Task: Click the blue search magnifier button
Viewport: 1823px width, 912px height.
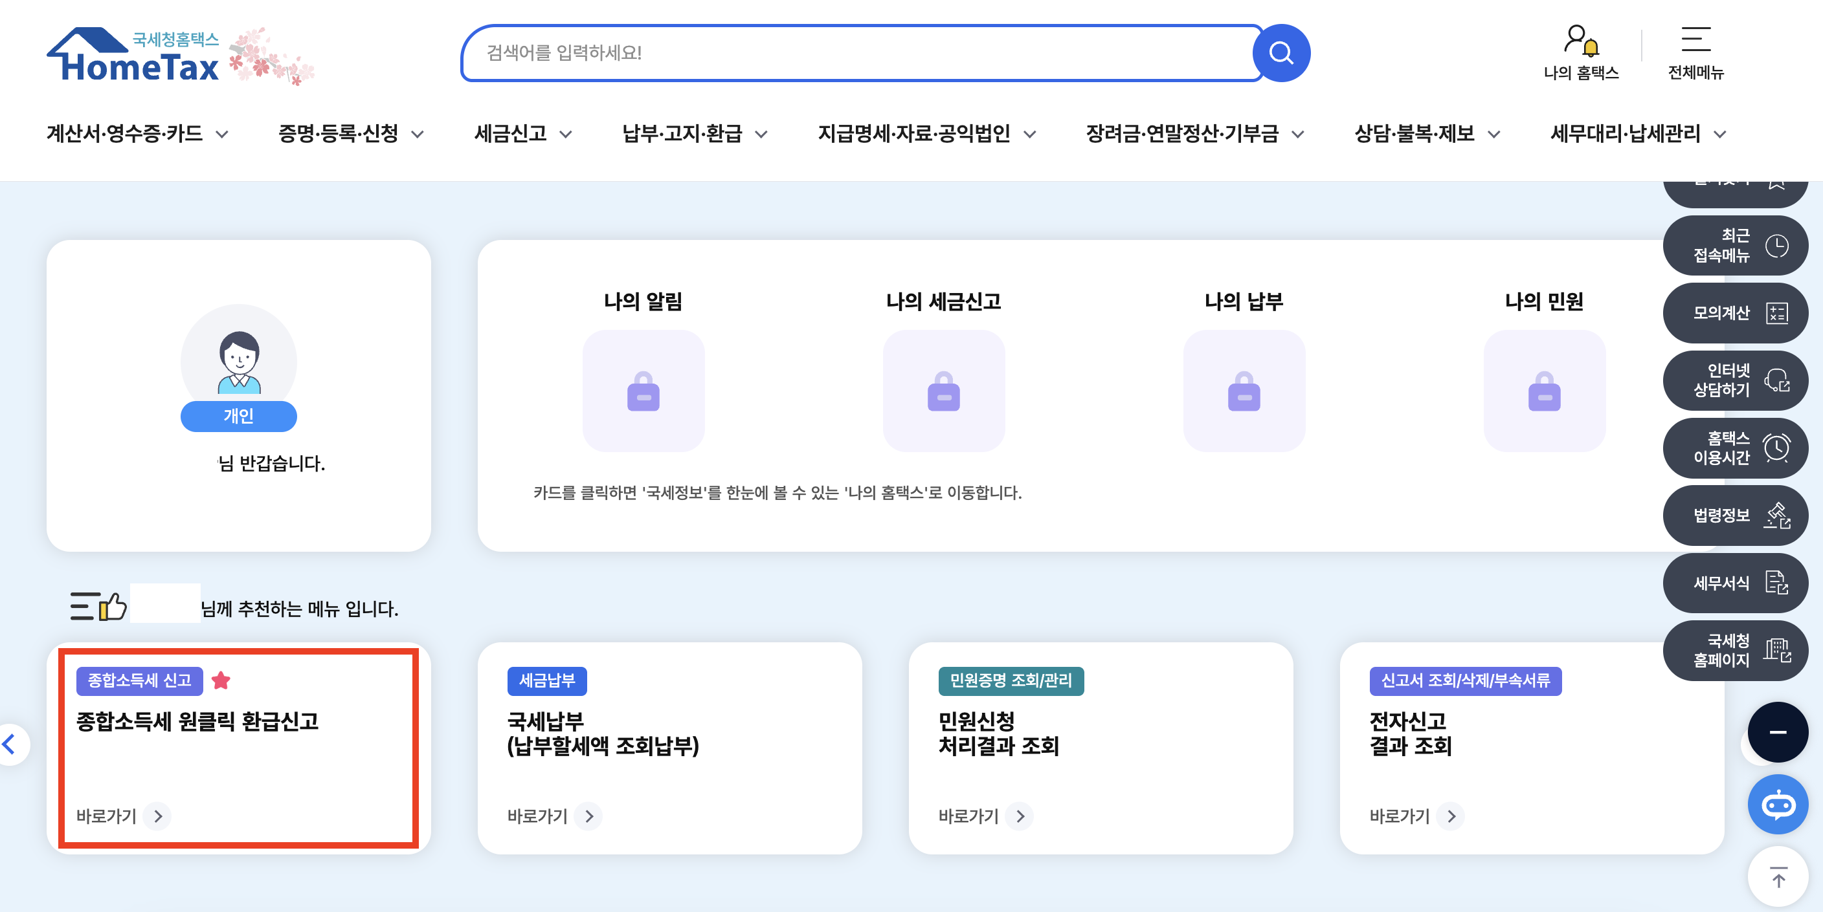Action: (x=1281, y=53)
